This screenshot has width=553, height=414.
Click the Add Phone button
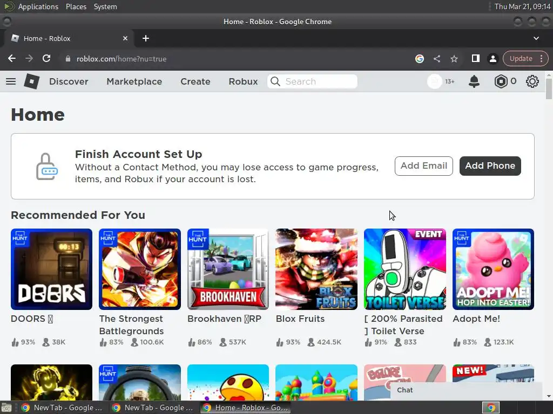tap(490, 166)
